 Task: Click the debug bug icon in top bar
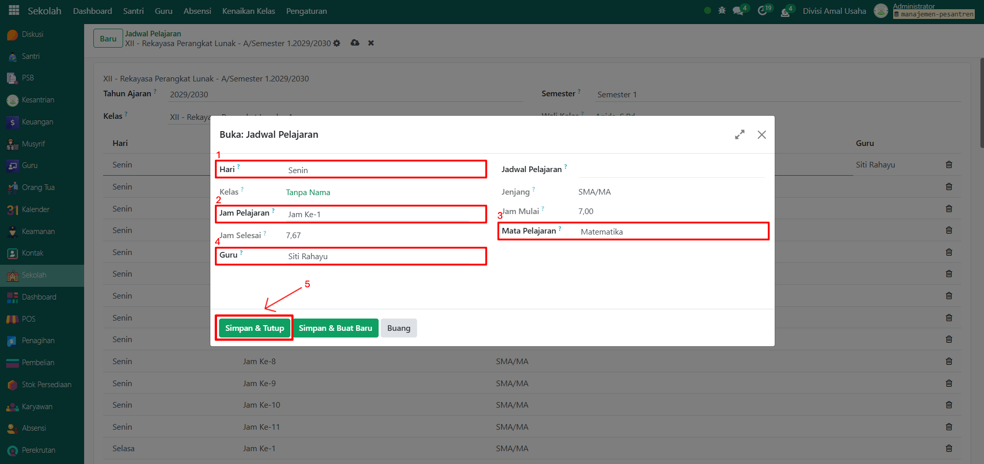(722, 11)
